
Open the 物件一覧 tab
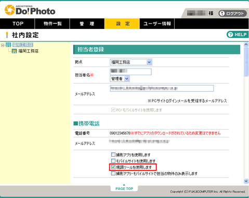tap(53, 24)
